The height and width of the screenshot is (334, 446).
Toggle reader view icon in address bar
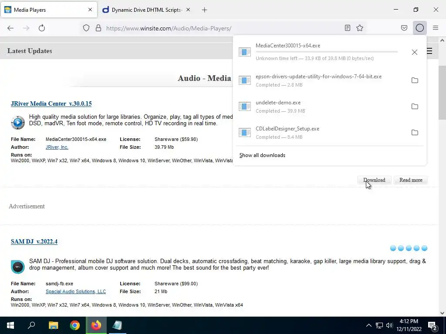[x=347, y=28]
